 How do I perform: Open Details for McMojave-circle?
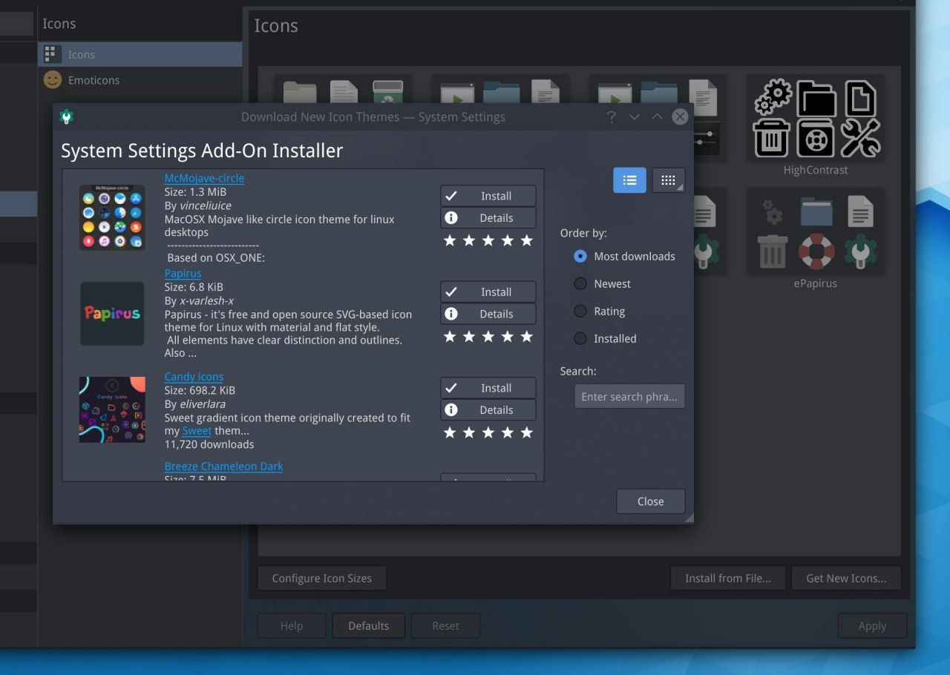point(488,218)
